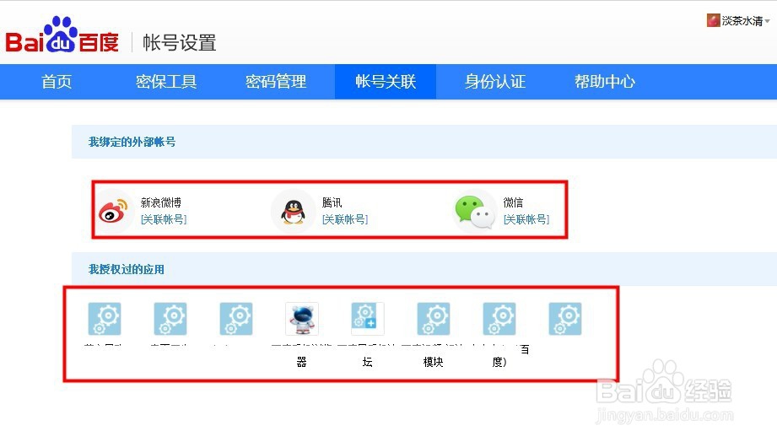Open the 帮助中心 tab
Image resolution: width=777 pixels, height=442 pixels.
[605, 81]
